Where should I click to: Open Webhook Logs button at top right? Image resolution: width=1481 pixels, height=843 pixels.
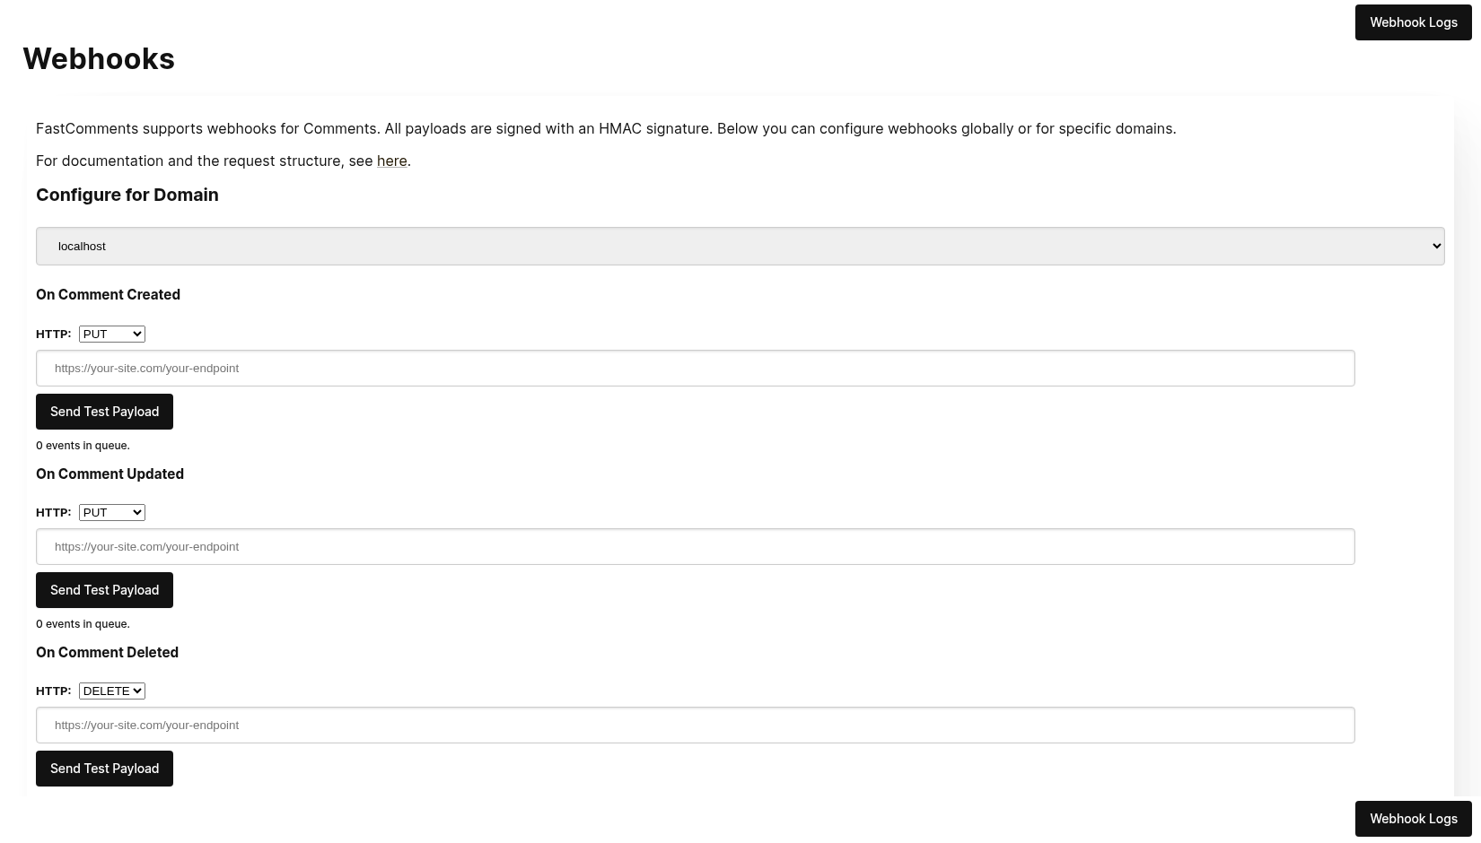pyautogui.click(x=1413, y=22)
